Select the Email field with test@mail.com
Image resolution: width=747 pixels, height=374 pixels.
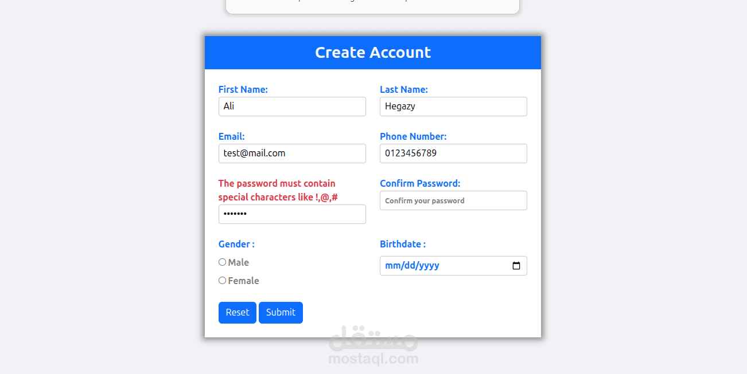pos(292,153)
